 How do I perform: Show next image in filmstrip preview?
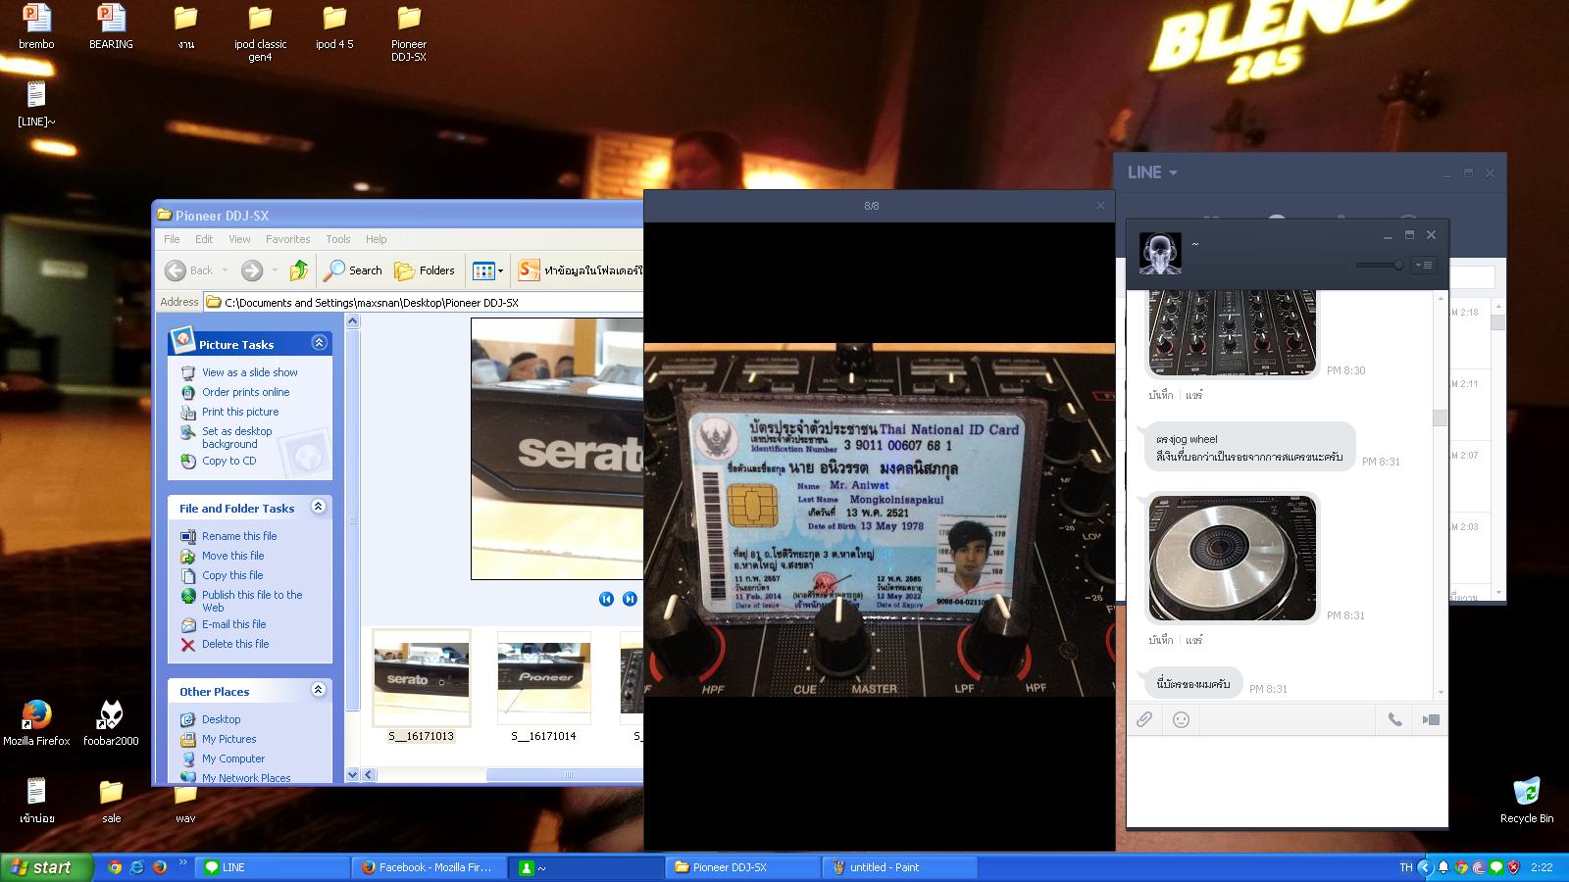(630, 599)
